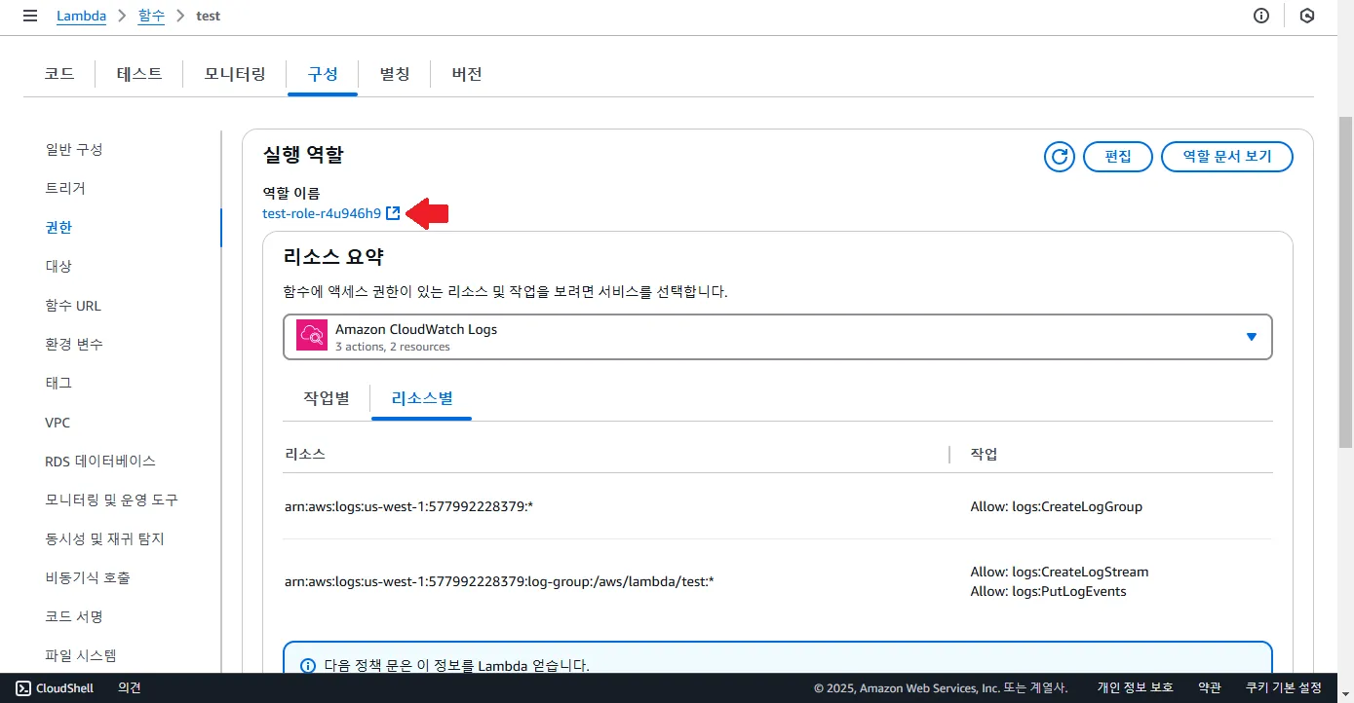Select the 리소스별 view tab
Image resolution: width=1354 pixels, height=703 pixels.
tap(422, 399)
